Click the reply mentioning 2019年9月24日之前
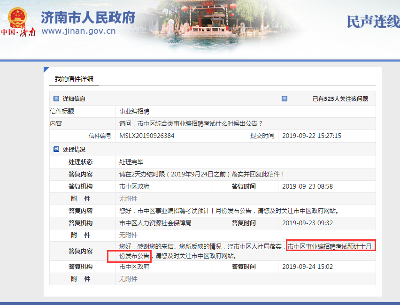The image size is (400, 305). pos(201,175)
